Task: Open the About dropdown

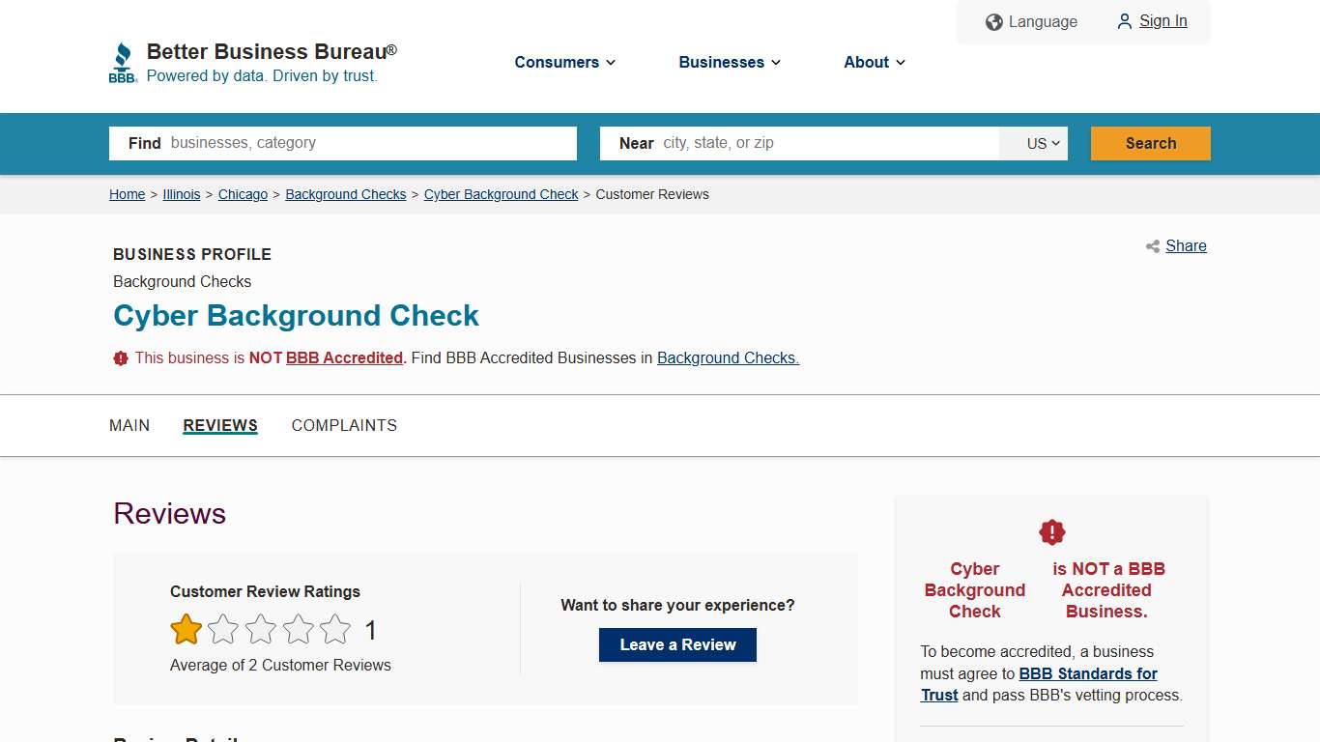Action: [x=873, y=62]
